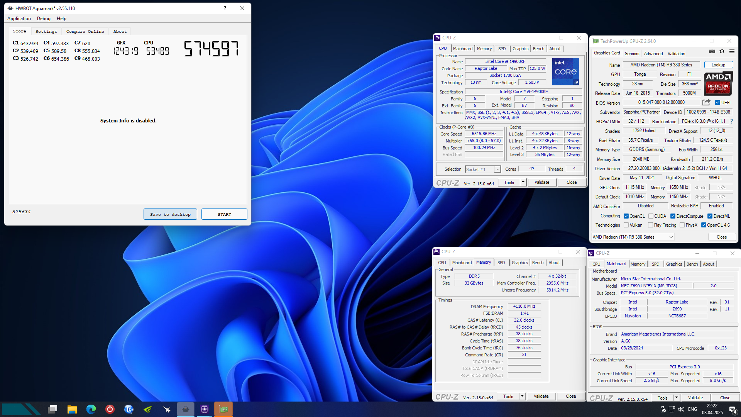
Task: Toggle the Ray Tracing checkbox
Action: [651, 225]
